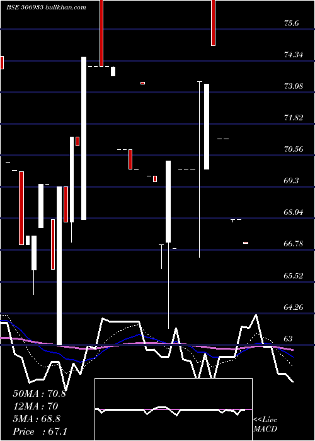The width and height of the screenshot is (315, 441).
Task: Click the '12MA : 70' reading
Action: pyautogui.click(x=35, y=406)
